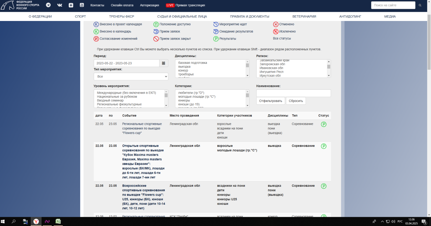Open the VK social network icon
Viewport: 431px width, 226px height.
60,5
